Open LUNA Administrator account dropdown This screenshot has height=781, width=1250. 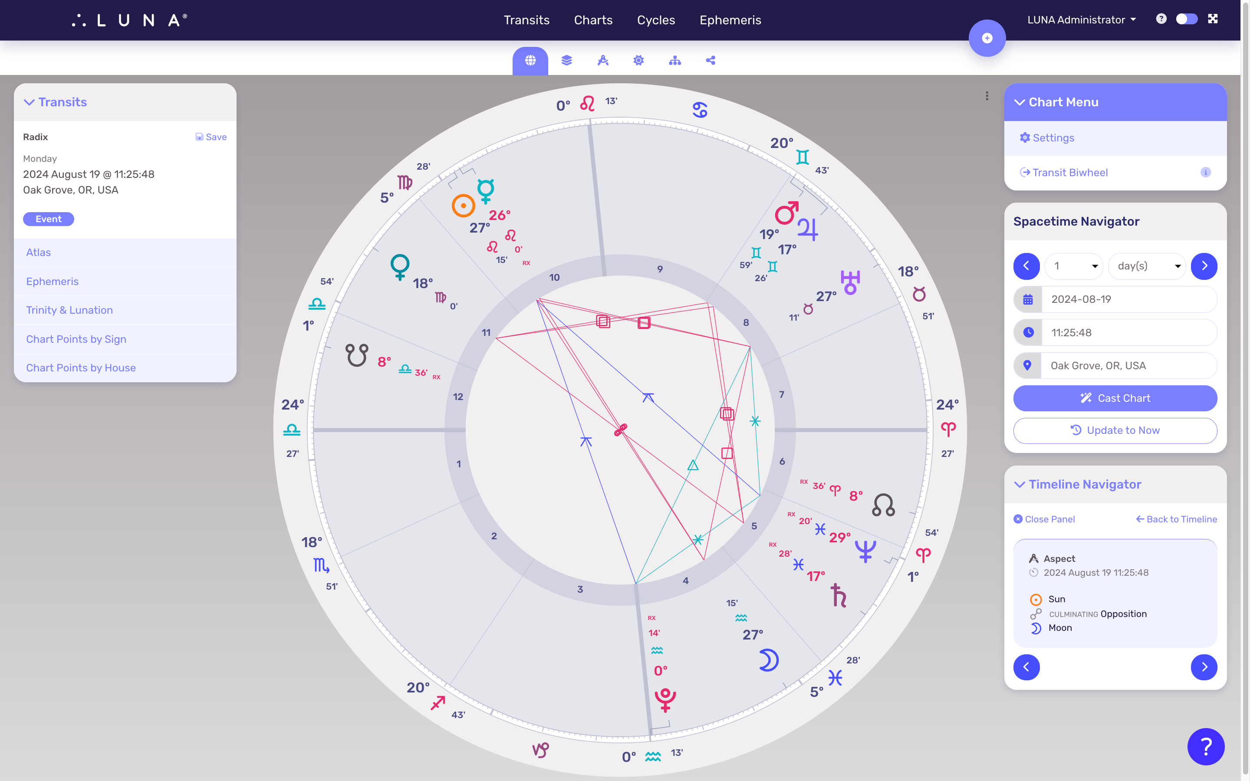coord(1082,20)
